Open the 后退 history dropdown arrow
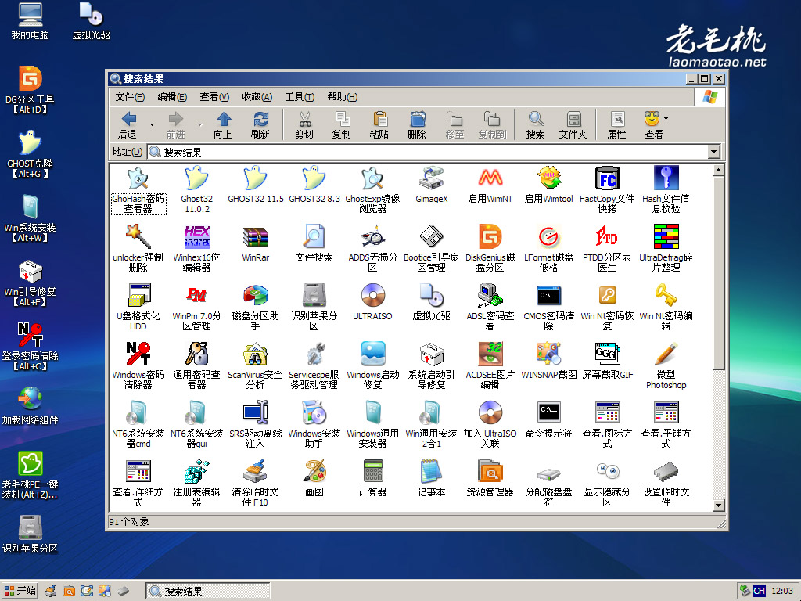 coord(152,124)
